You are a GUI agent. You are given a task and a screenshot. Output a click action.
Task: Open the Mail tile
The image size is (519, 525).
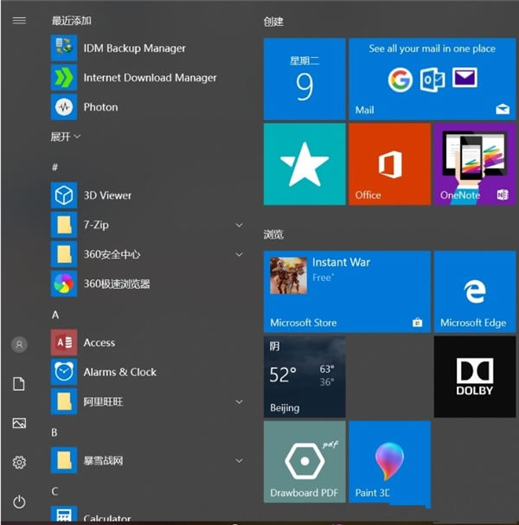pyautogui.click(x=432, y=79)
